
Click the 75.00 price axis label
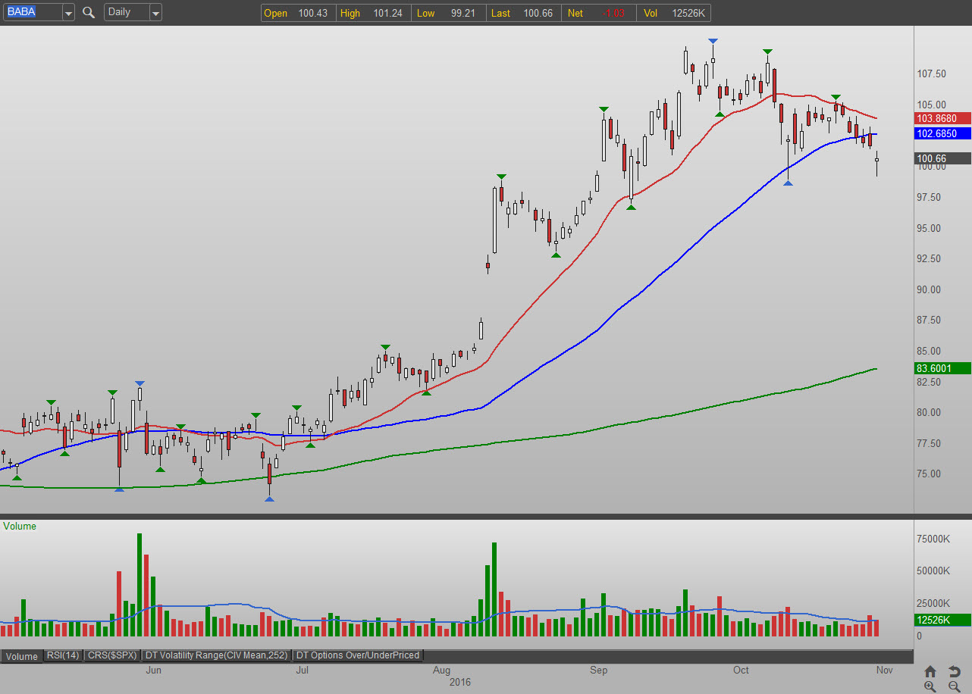click(x=929, y=474)
